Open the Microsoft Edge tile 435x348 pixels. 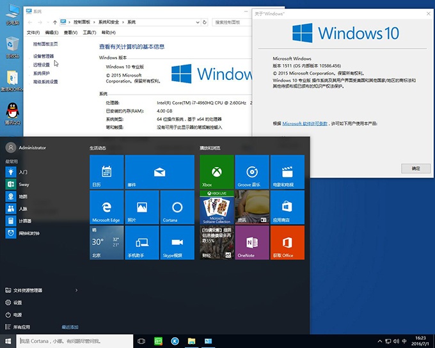[x=106, y=207]
